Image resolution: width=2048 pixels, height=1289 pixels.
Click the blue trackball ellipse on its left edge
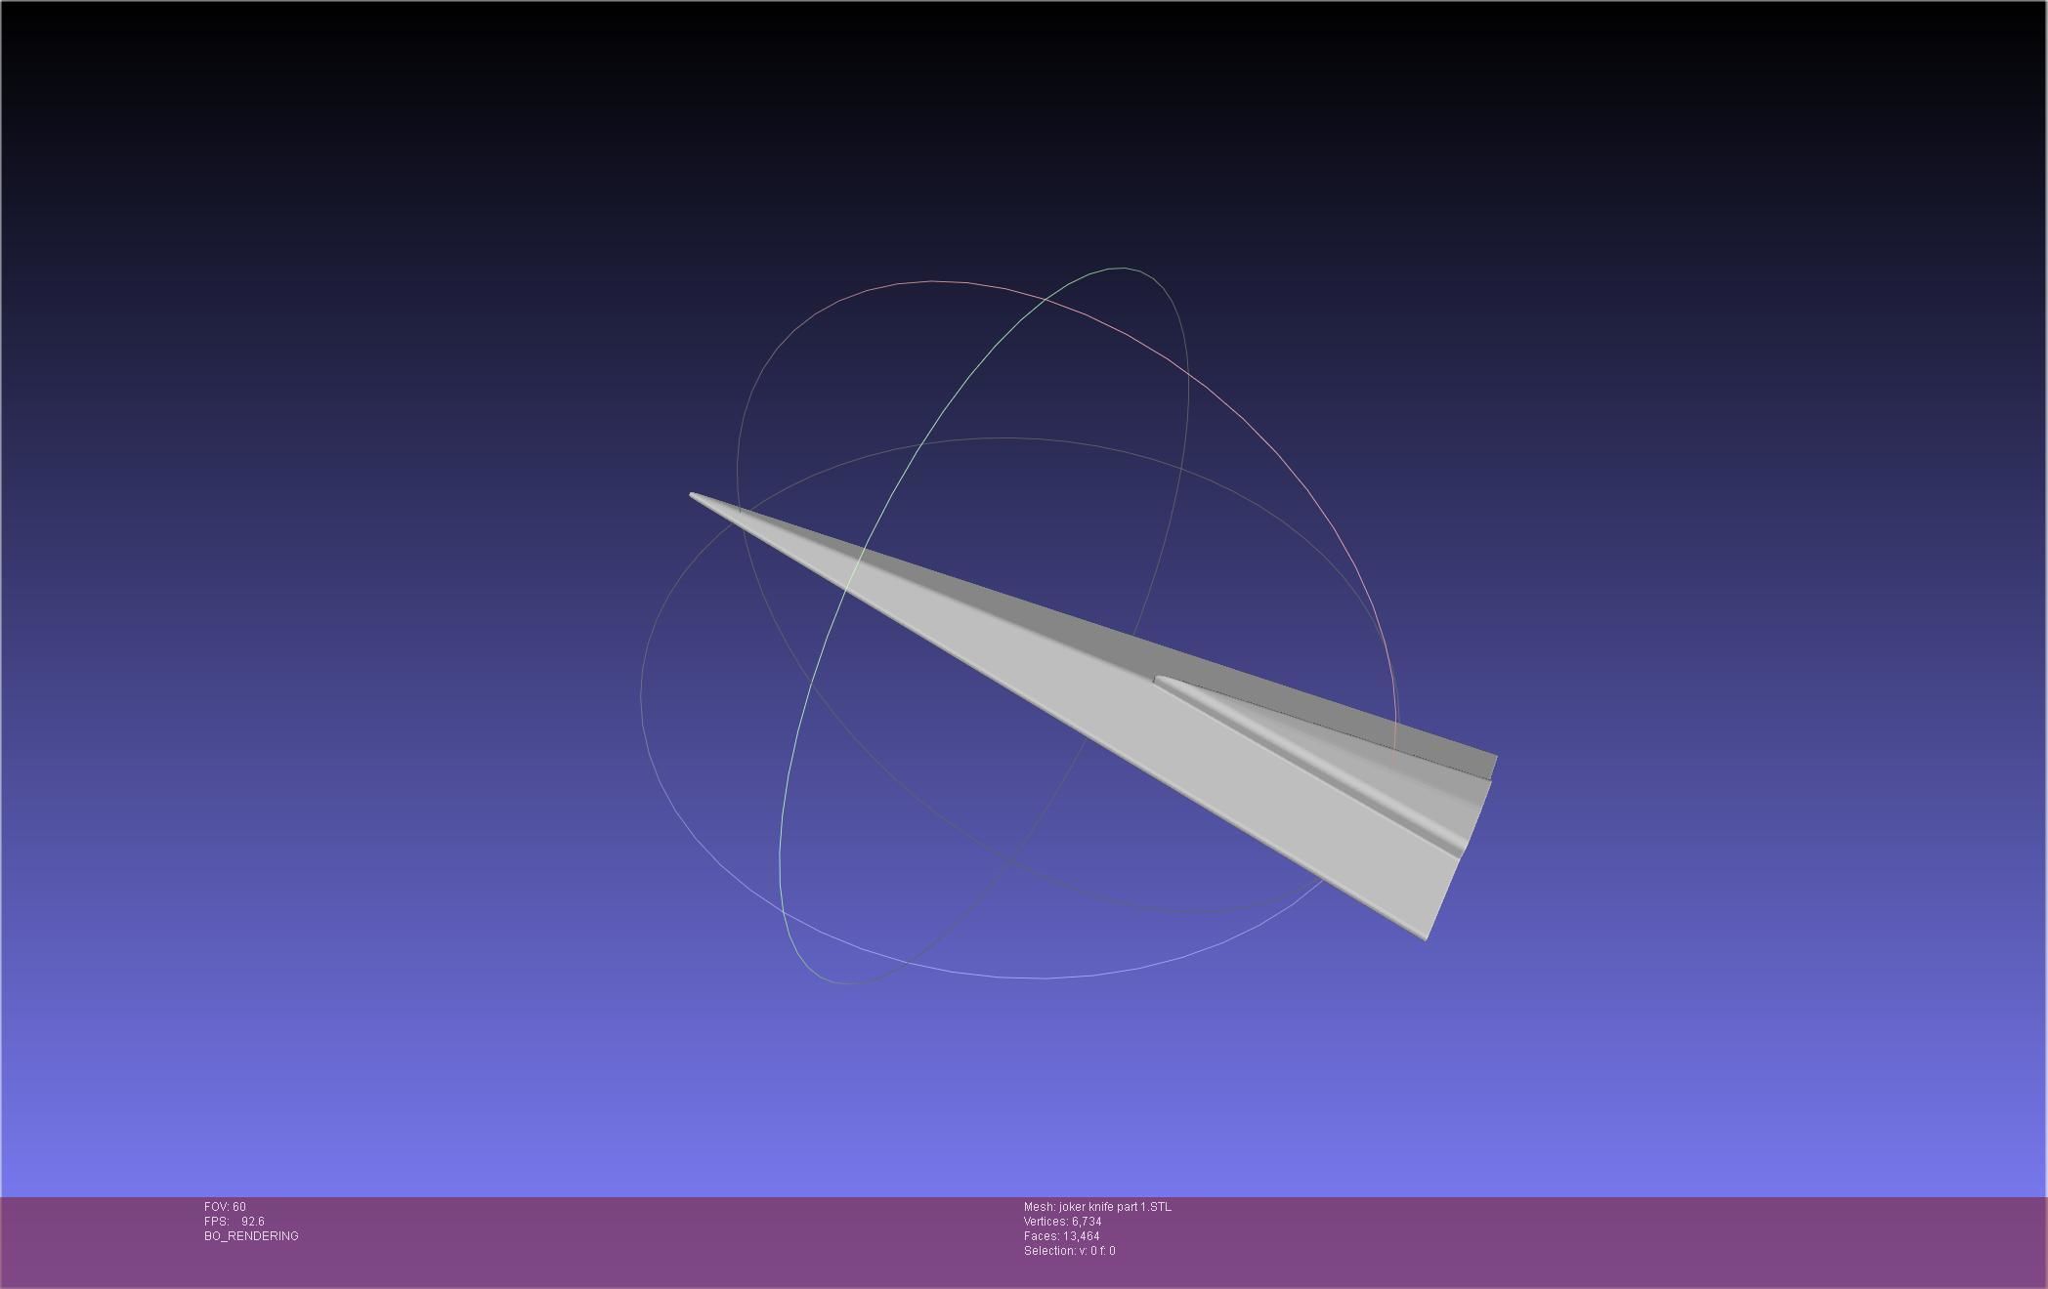coord(641,695)
